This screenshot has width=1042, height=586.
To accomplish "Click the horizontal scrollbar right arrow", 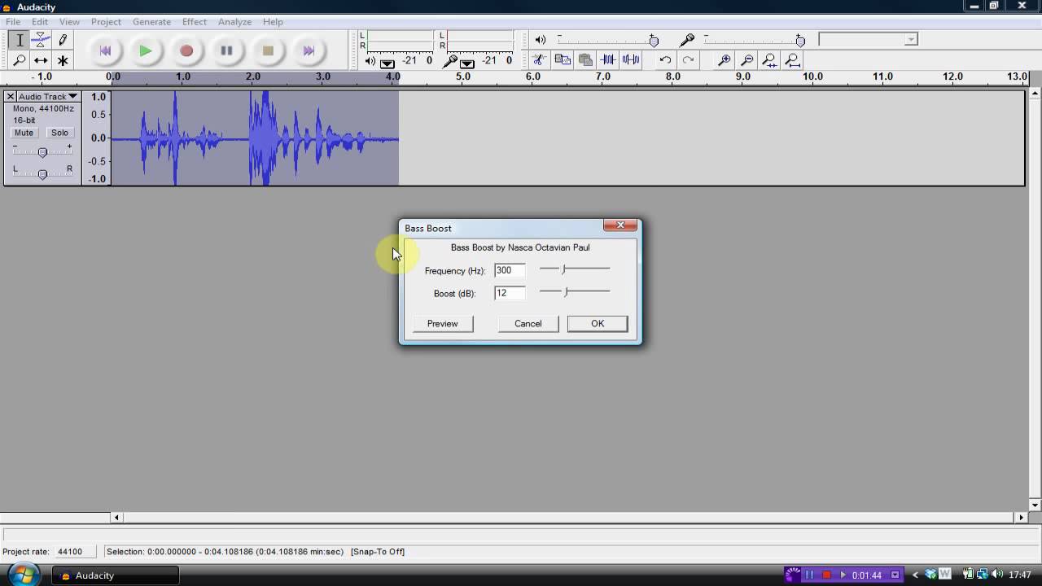I will (1022, 517).
